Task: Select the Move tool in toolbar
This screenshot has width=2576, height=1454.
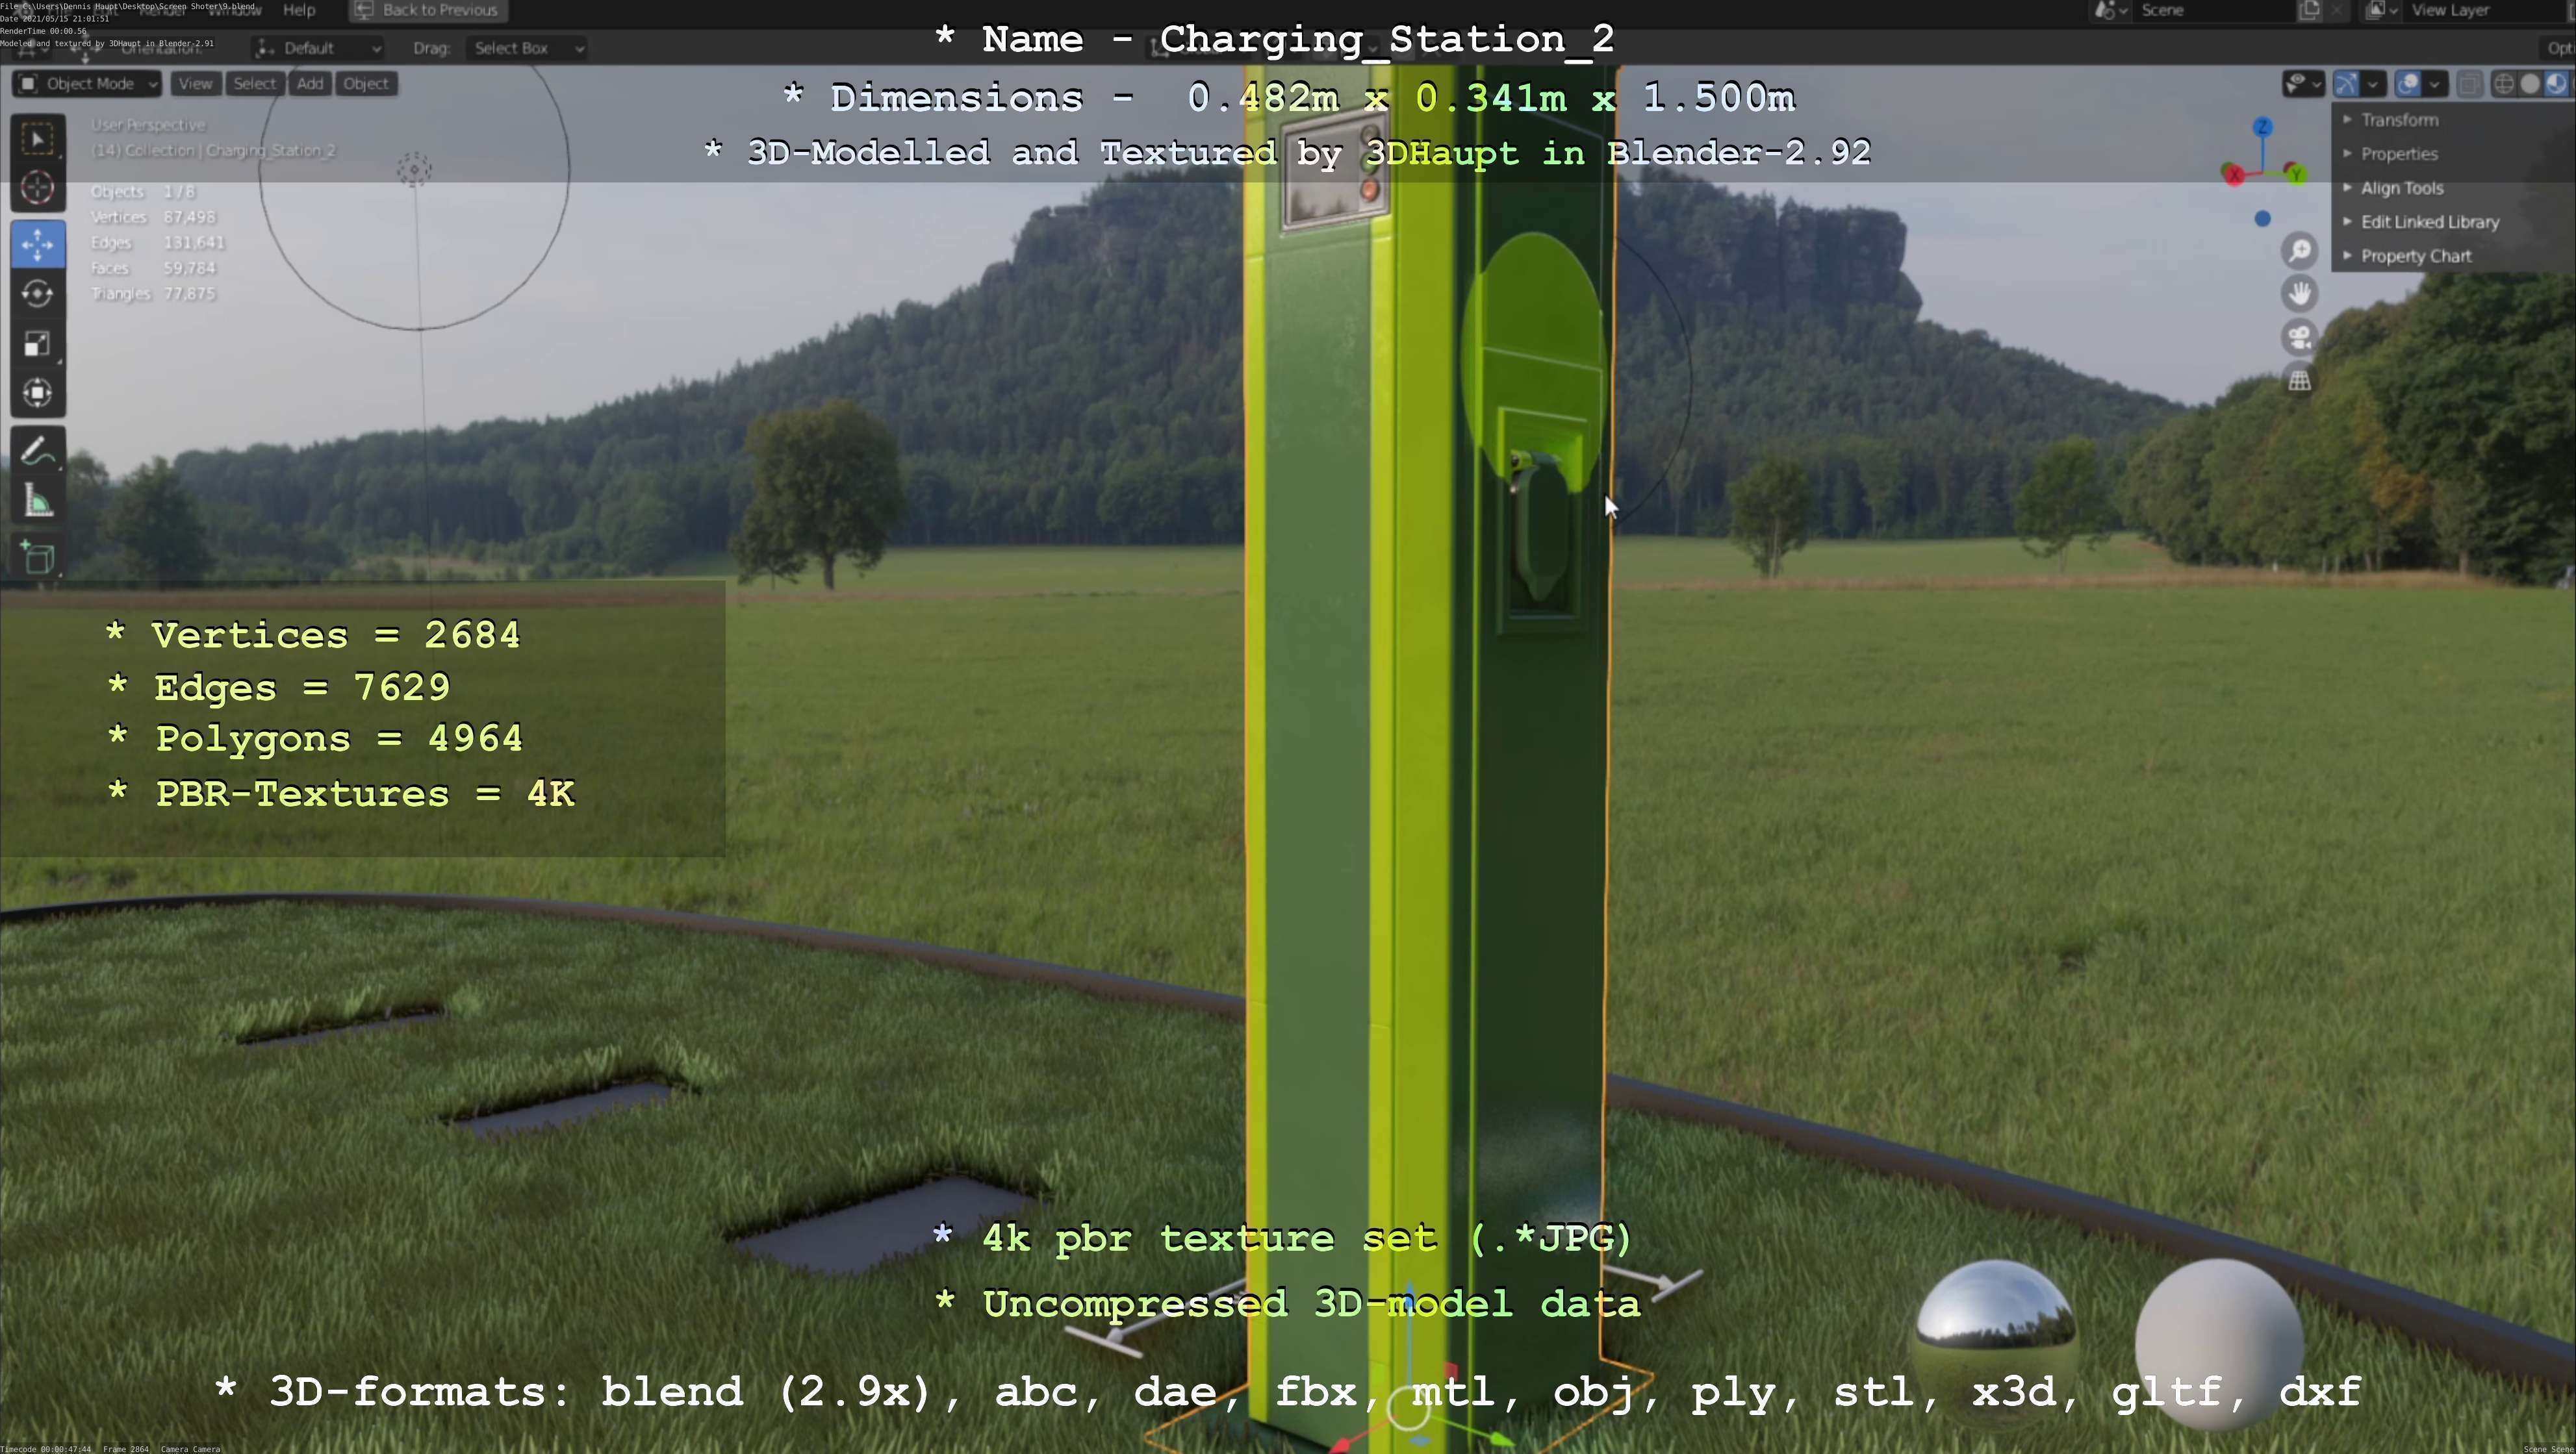Action: [38, 245]
